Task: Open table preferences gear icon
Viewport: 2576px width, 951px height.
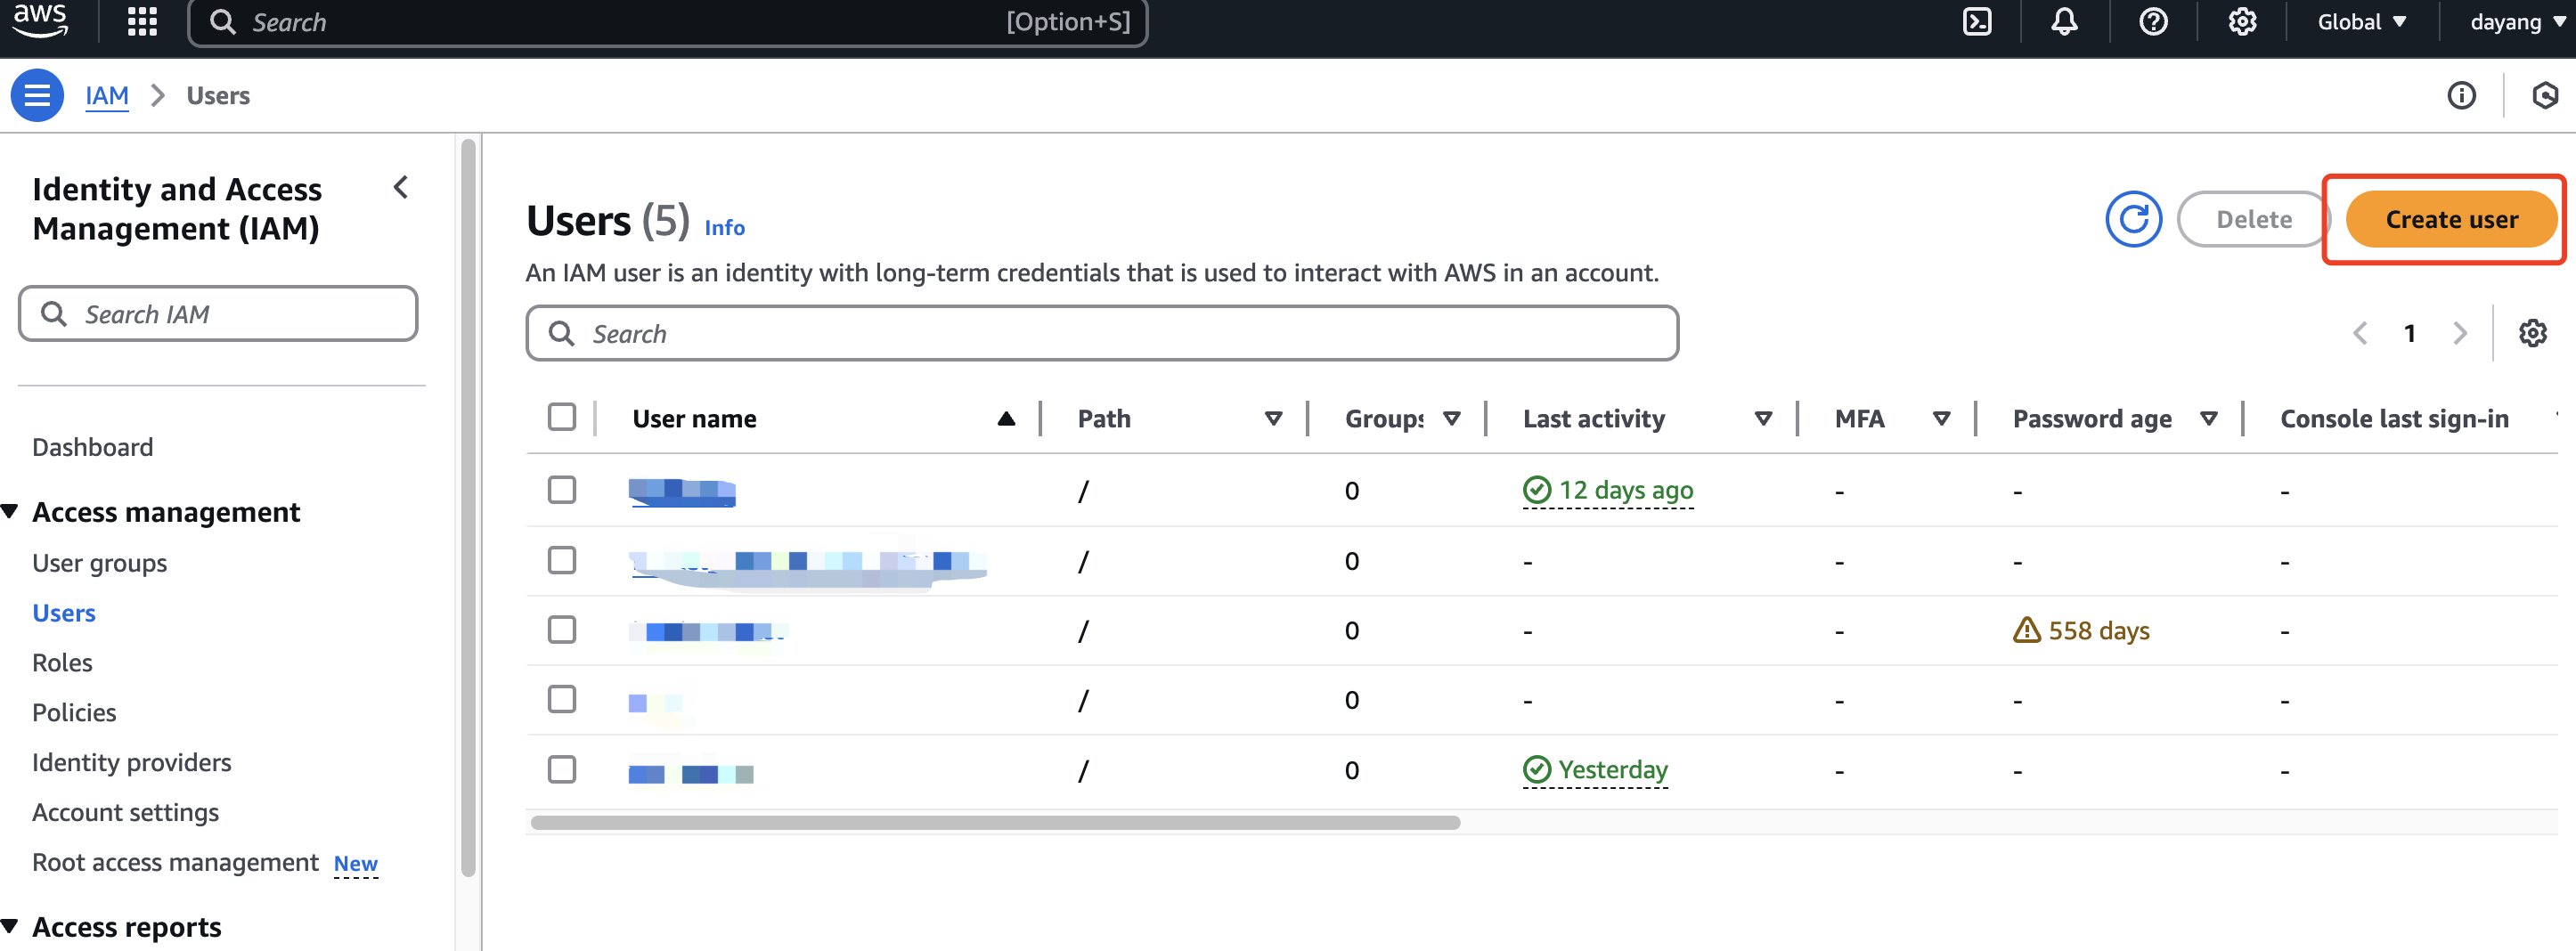Action: 2532,333
